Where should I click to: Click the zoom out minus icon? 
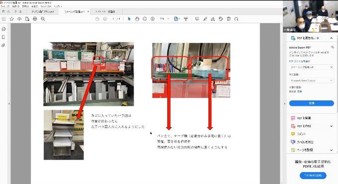(144, 19)
